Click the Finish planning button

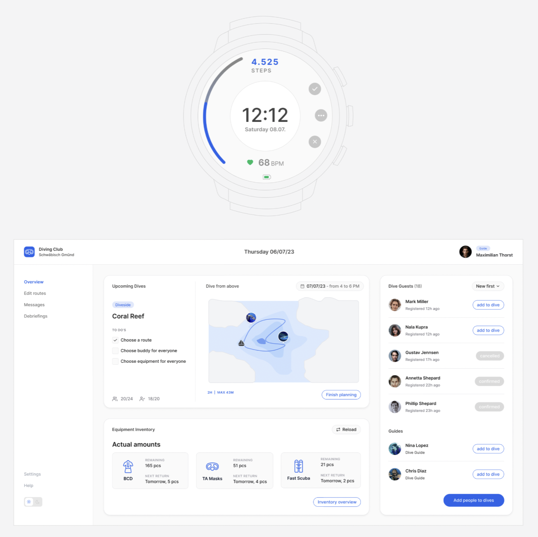341,395
